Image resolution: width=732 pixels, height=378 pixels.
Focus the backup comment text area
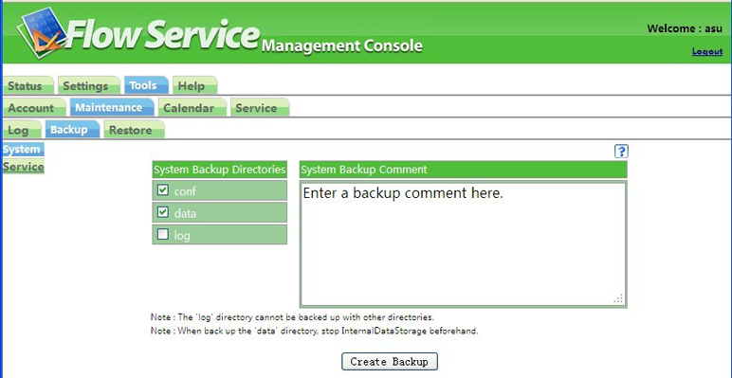463,244
